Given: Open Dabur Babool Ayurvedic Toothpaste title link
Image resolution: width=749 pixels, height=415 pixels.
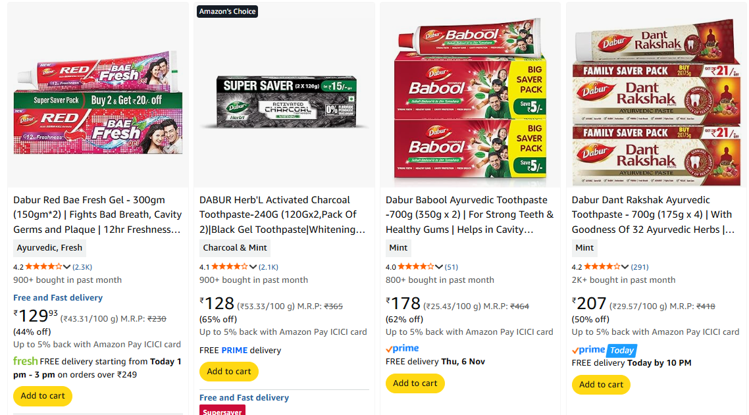Looking at the screenshot, I should [469, 214].
